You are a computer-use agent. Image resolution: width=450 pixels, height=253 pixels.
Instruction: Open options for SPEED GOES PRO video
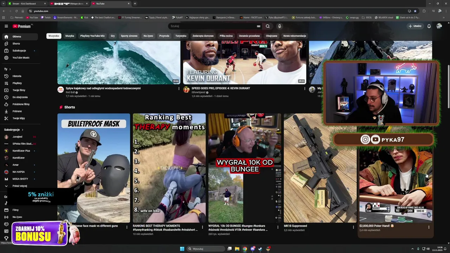[x=304, y=89]
